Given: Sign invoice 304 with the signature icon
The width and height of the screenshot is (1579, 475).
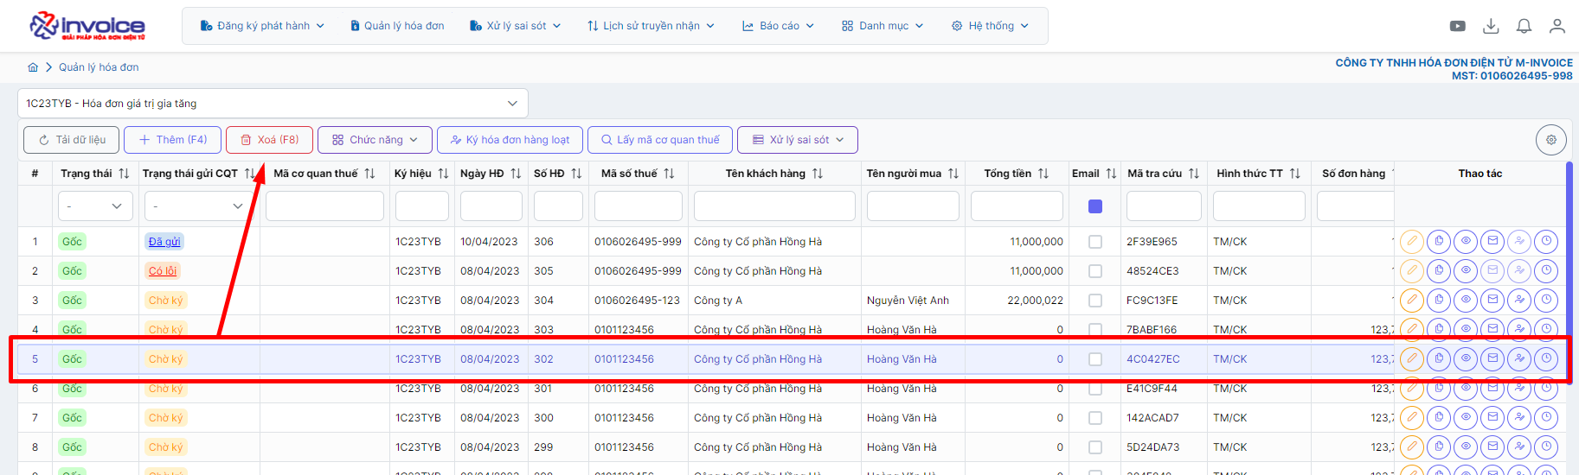Looking at the screenshot, I should (x=1519, y=301).
